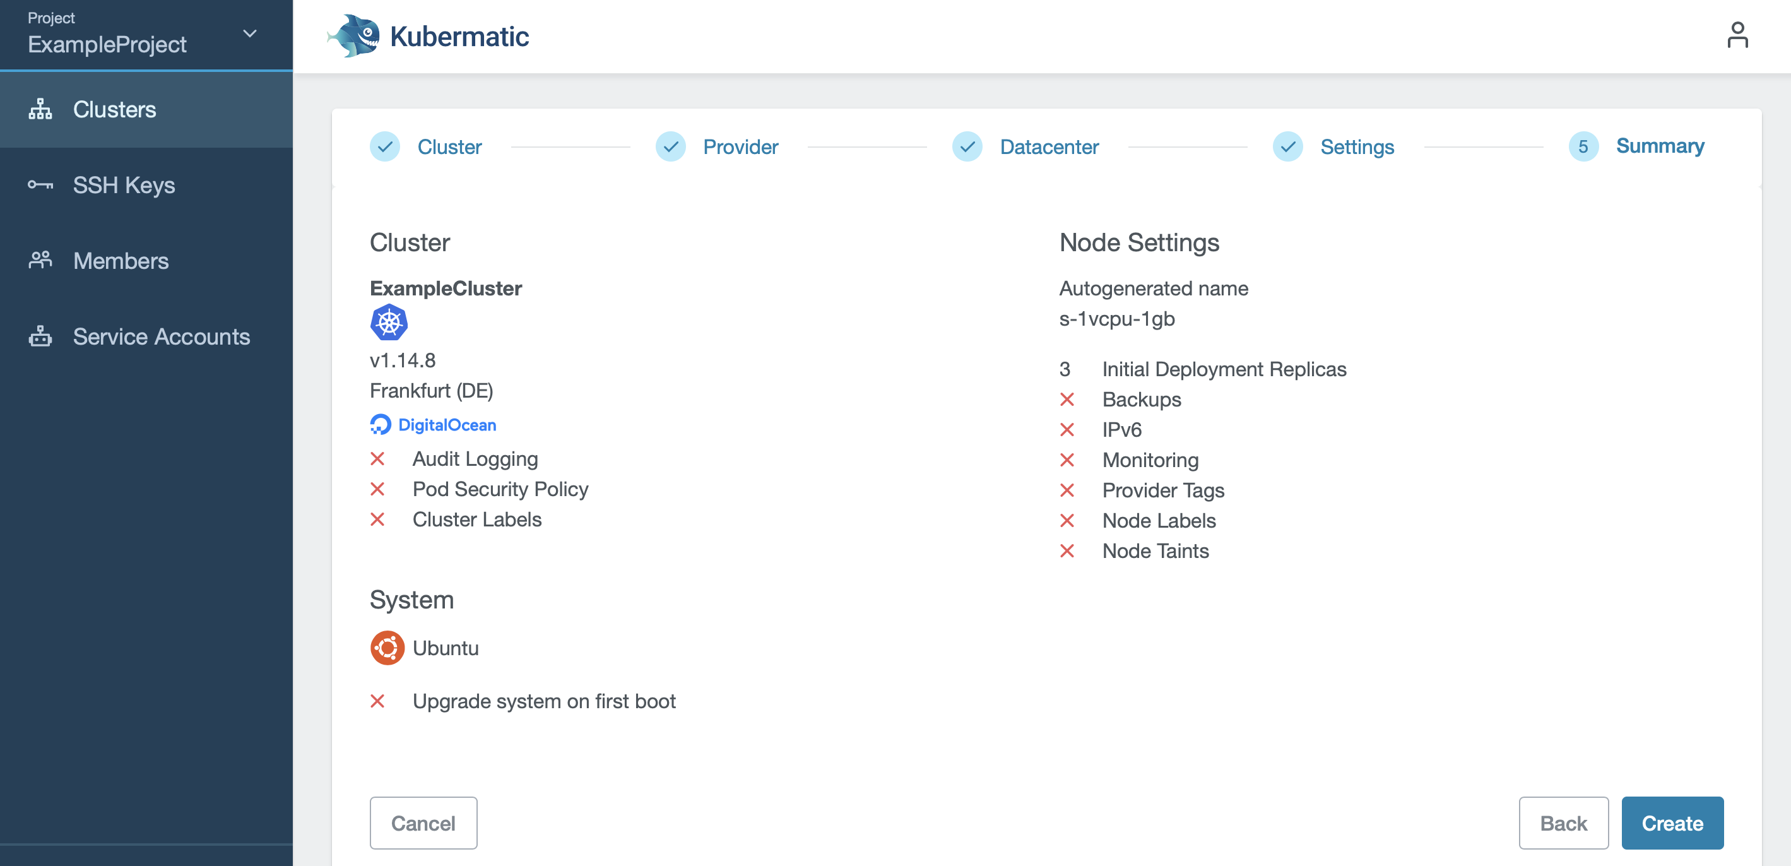Viewport: 1791px width, 866px height.
Task: Click the System section heading
Action: click(x=411, y=600)
